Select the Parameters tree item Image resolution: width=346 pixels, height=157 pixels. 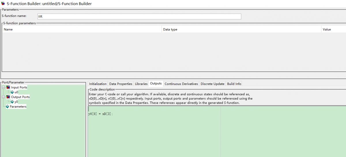[18, 106]
